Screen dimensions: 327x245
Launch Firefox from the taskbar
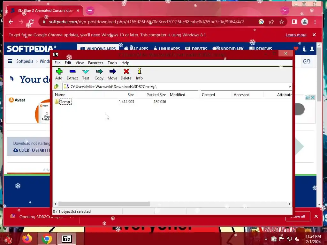click(x=27, y=239)
